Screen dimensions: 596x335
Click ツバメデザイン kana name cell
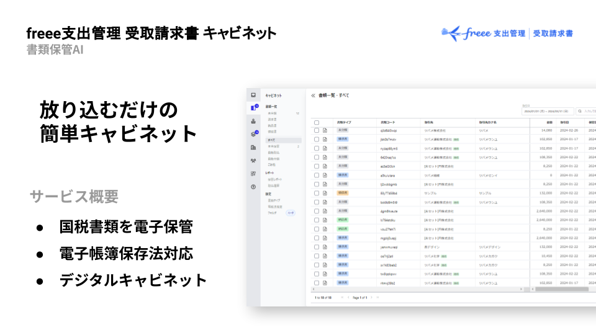490,248
